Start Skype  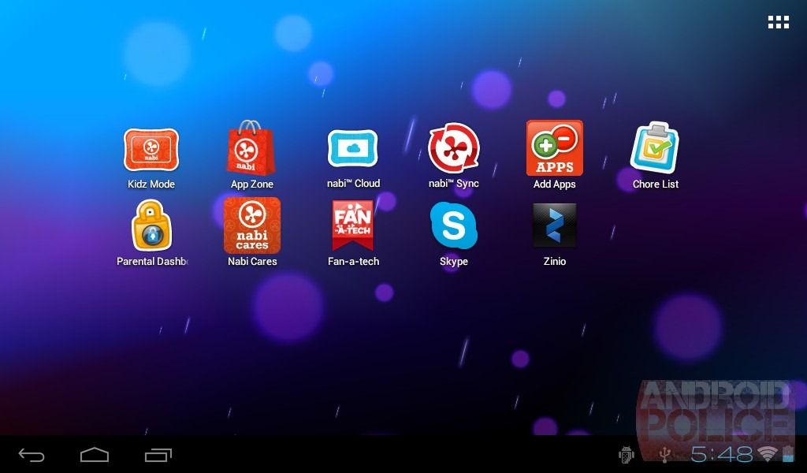click(x=453, y=226)
